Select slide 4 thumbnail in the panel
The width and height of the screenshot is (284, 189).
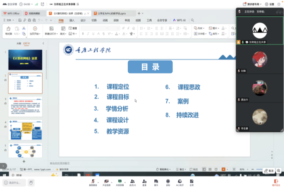[25, 130]
